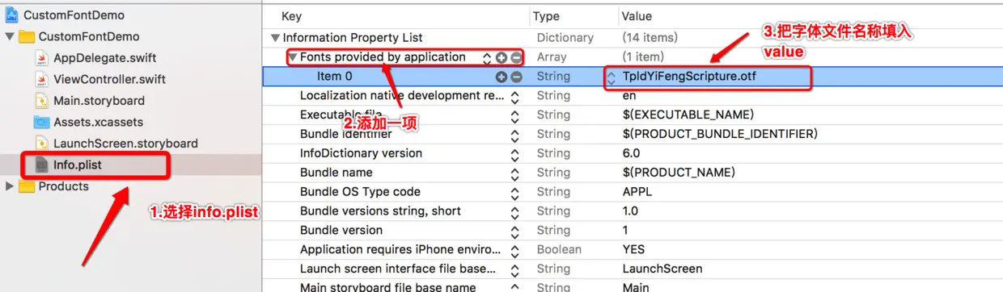Open key stepper for Localization native development region
Viewport: 1003px width, 292px height.
pos(514,97)
